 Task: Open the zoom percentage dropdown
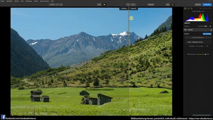[x=52, y=5]
